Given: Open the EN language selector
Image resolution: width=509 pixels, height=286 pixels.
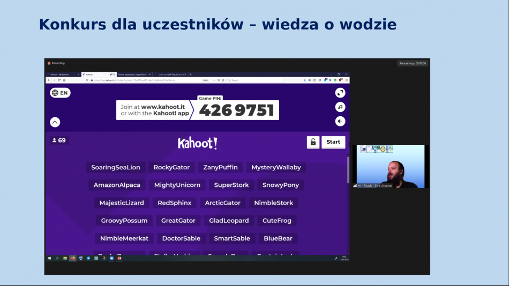Looking at the screenshot, I should click(60, 93).
